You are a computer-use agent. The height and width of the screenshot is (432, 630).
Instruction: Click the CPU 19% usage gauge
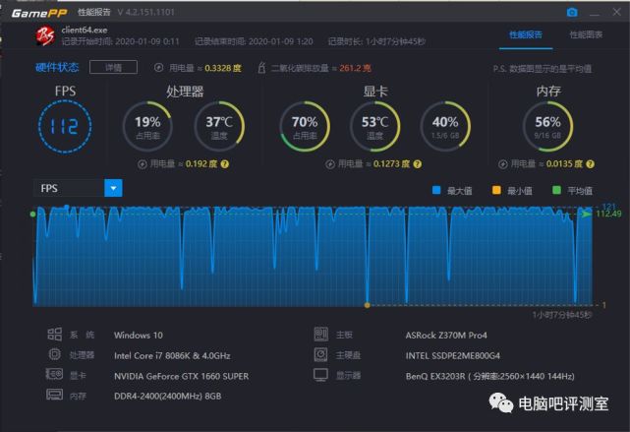click(x=147, y=126)
